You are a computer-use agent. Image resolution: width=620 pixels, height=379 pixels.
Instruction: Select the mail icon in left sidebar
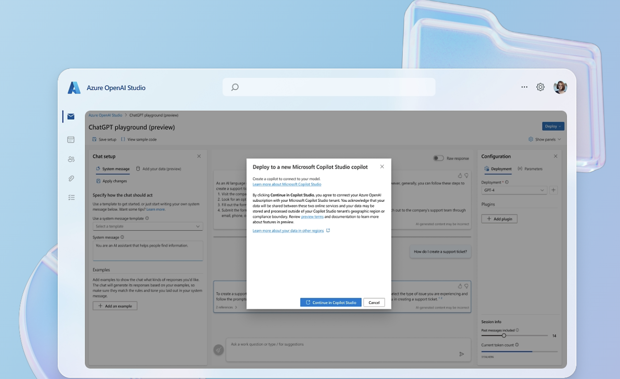[x=71, y=117]
